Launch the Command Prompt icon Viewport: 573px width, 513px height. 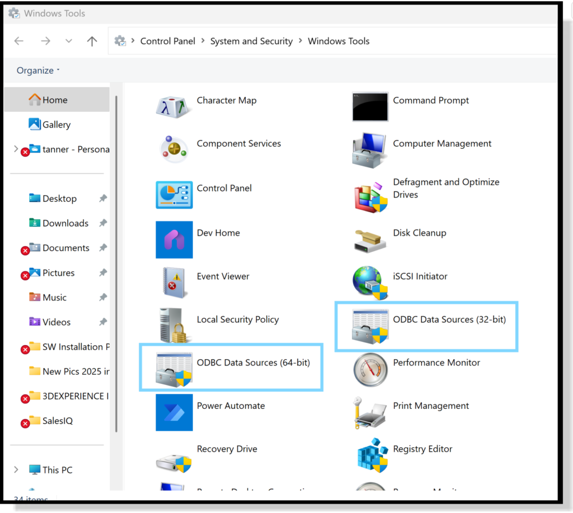370,107
